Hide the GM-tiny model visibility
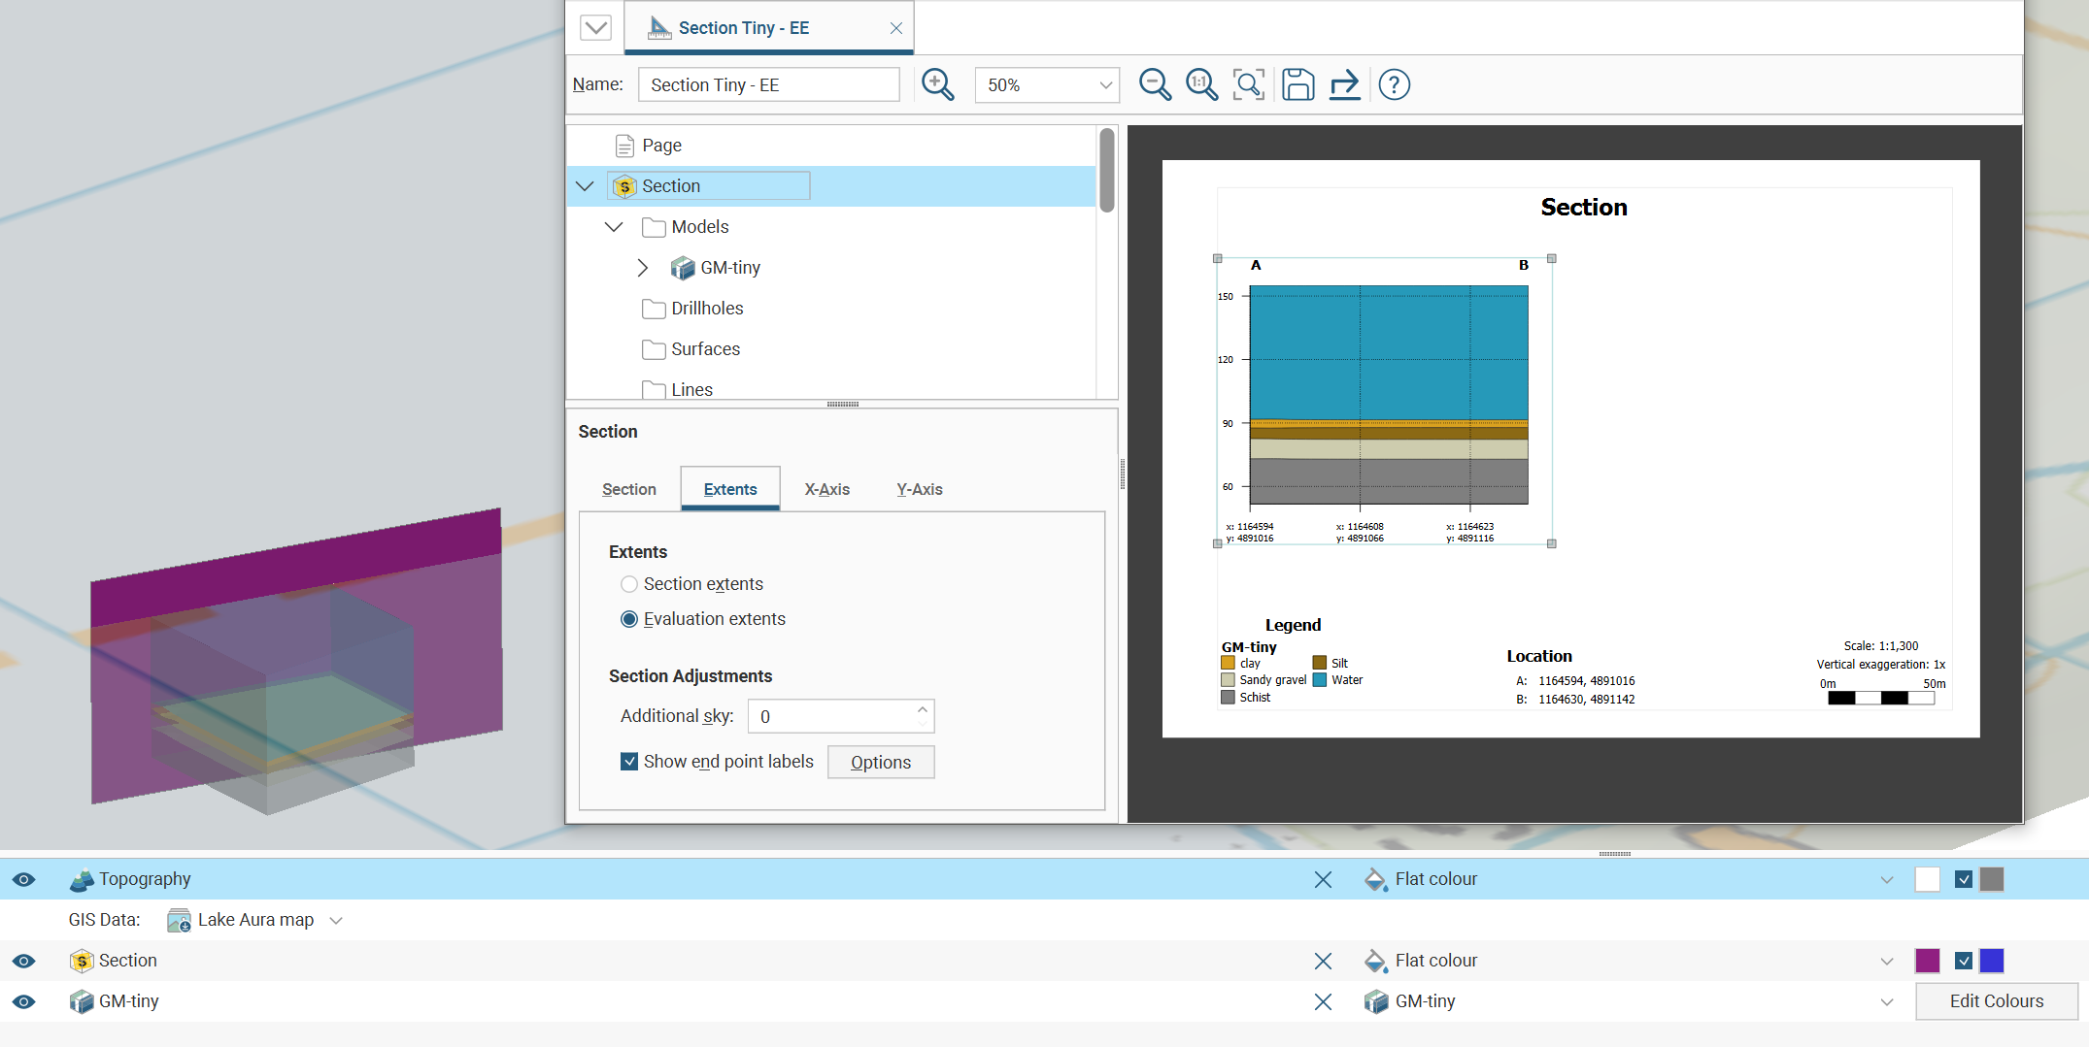Image resolution: width=2089 pixels, height=1047 pixels. [x=24, y=1001]
